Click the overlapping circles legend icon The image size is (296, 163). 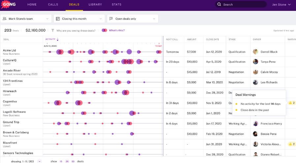(x=104, y=30)
